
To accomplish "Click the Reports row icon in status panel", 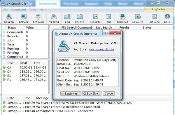I will pos(4,36).
